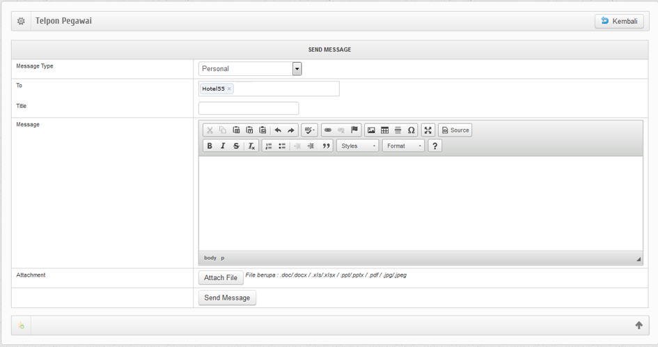Insert a special character (Omega icon)
The image size is (658, 347).
tap(411, 130)
